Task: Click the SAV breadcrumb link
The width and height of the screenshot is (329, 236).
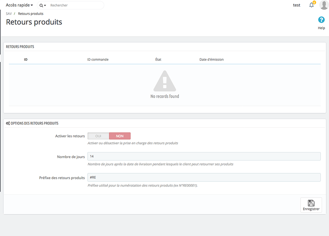Action: (x=9, y=14)
